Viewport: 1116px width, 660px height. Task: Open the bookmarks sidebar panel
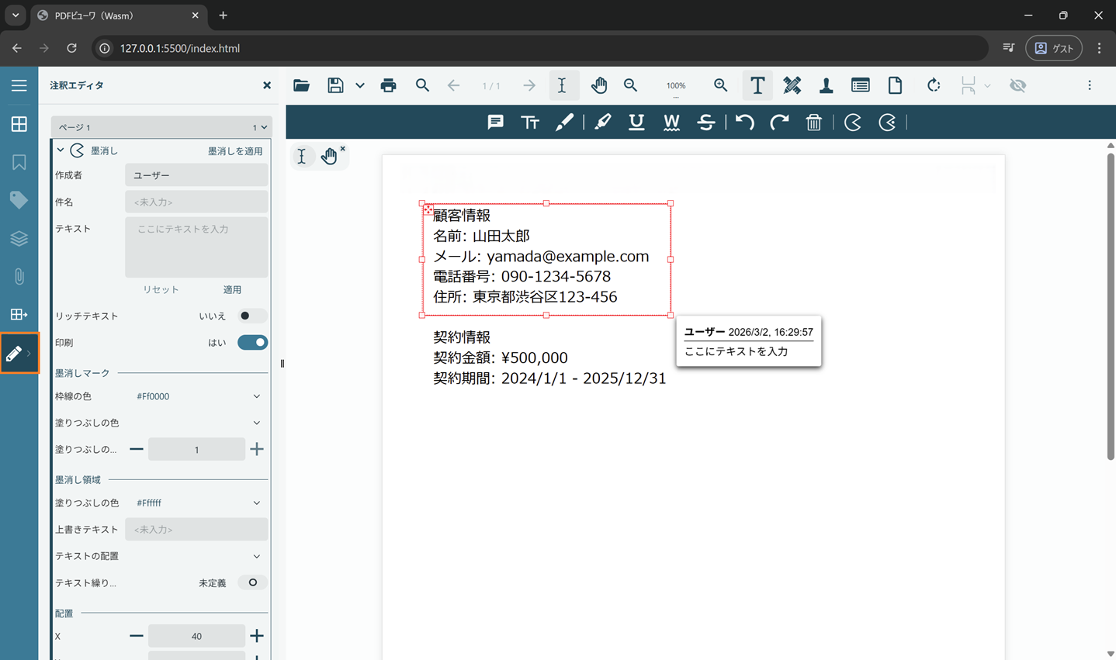coord(19,162)
